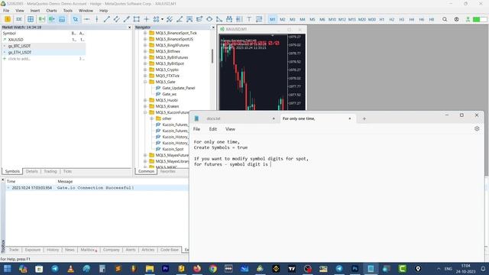Select the horizontal line drawing tool
Viewport: 489px width, 275px height.
click(86, 19)
